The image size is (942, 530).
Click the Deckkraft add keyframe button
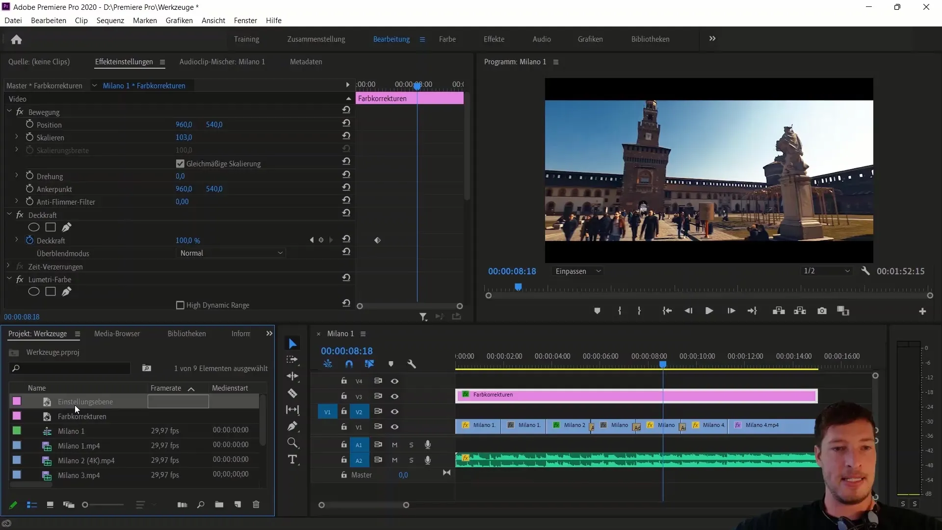coord(321,240)
